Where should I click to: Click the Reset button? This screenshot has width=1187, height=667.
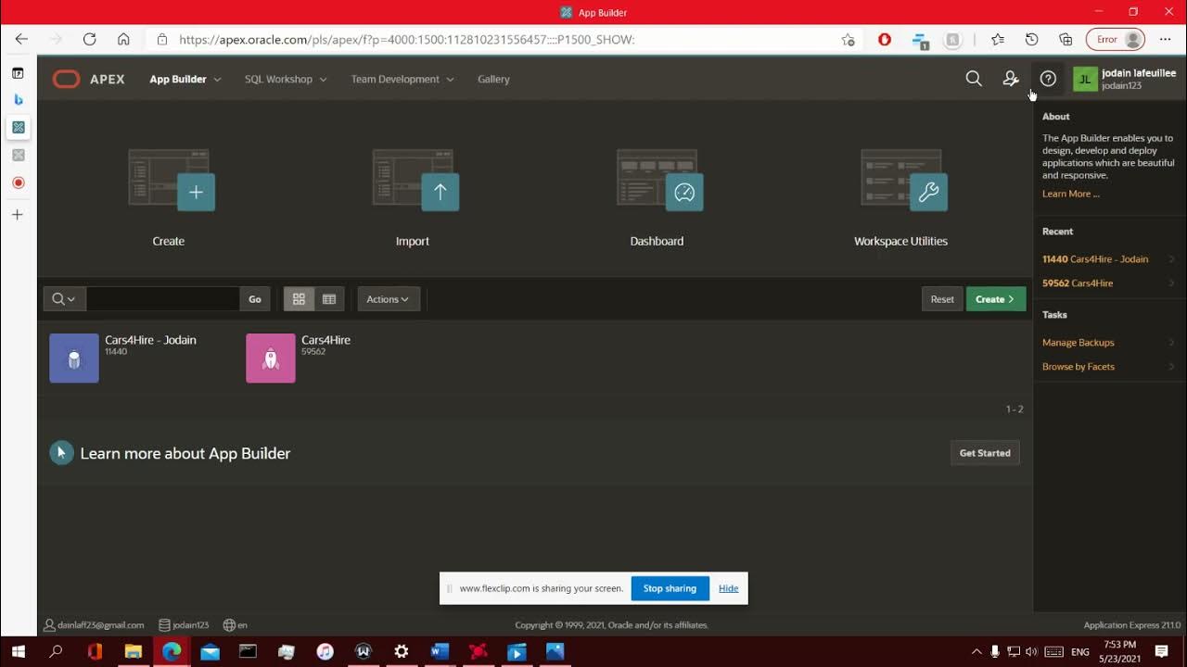(942, 299)
